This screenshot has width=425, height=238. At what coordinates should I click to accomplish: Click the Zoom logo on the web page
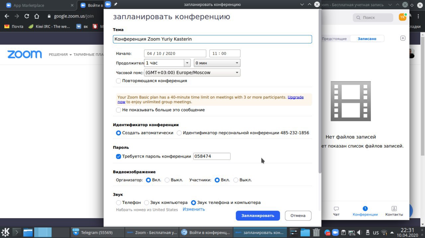click(x=25, y=54)
